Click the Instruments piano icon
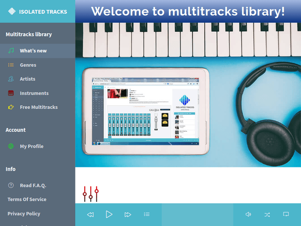 (11, 93)
